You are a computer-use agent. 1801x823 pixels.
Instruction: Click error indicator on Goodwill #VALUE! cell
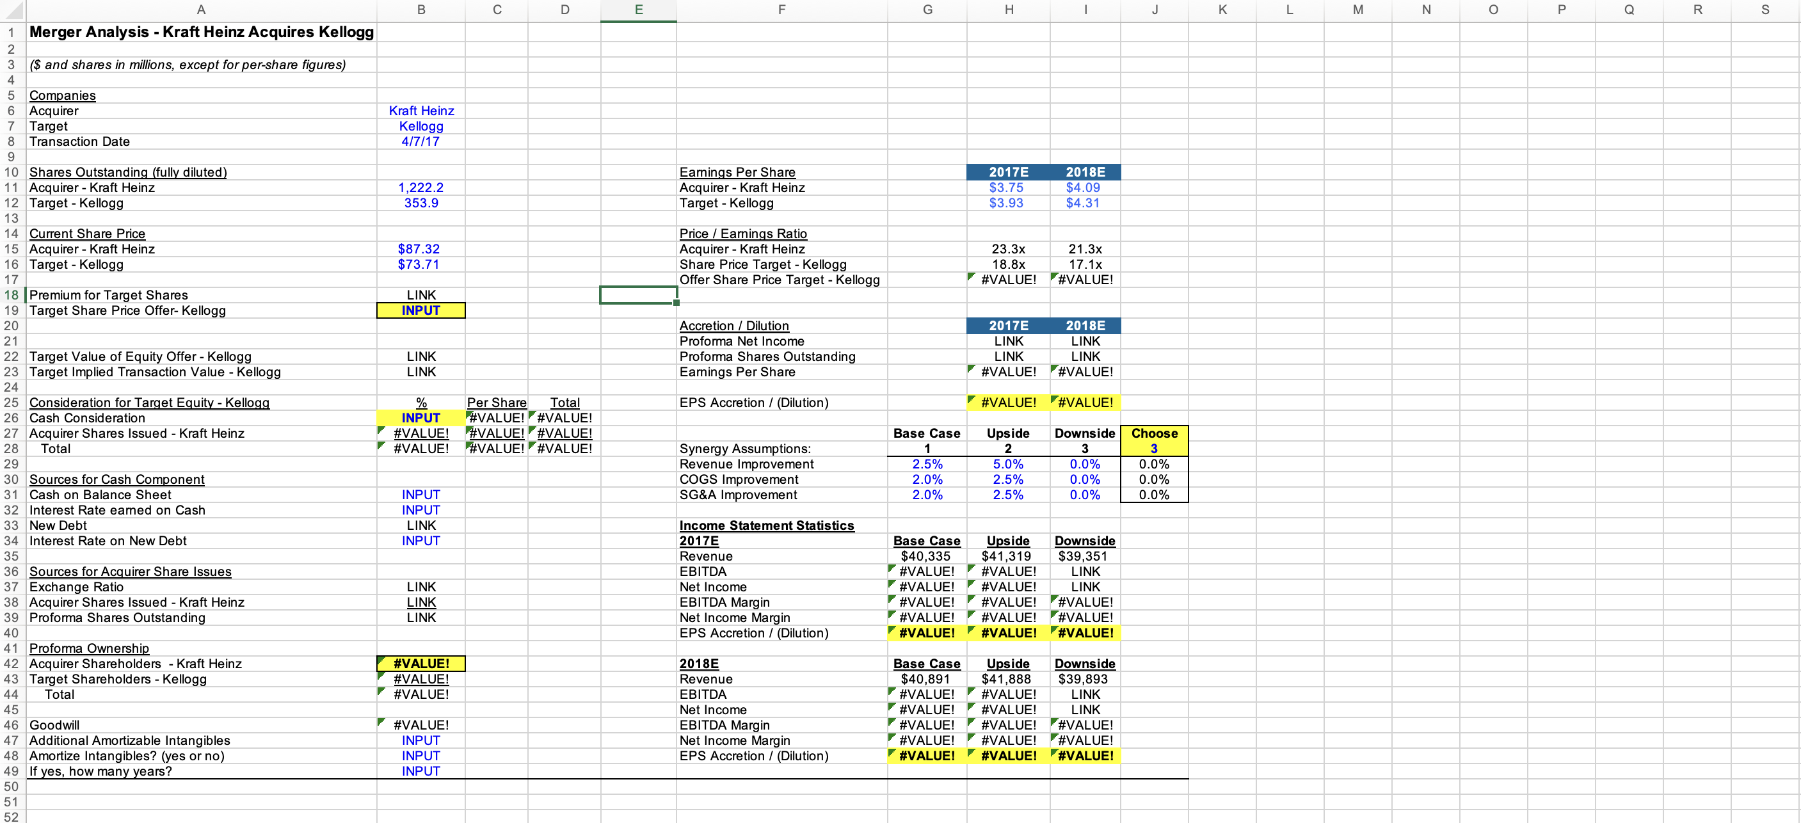click(x=381, y=722)
